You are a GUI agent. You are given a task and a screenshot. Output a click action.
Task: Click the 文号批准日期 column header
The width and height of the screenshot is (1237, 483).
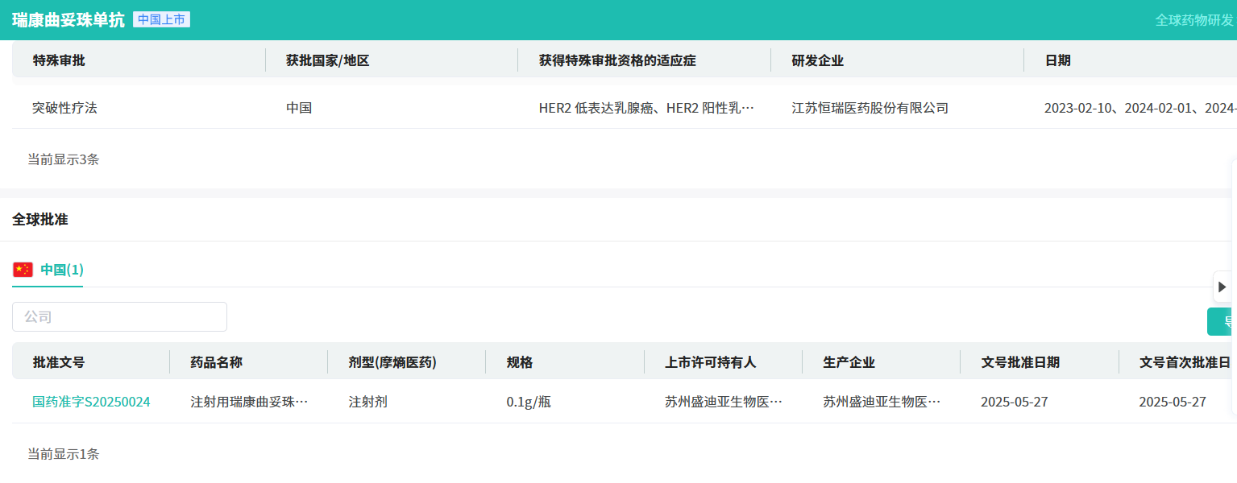point(1019,362)
